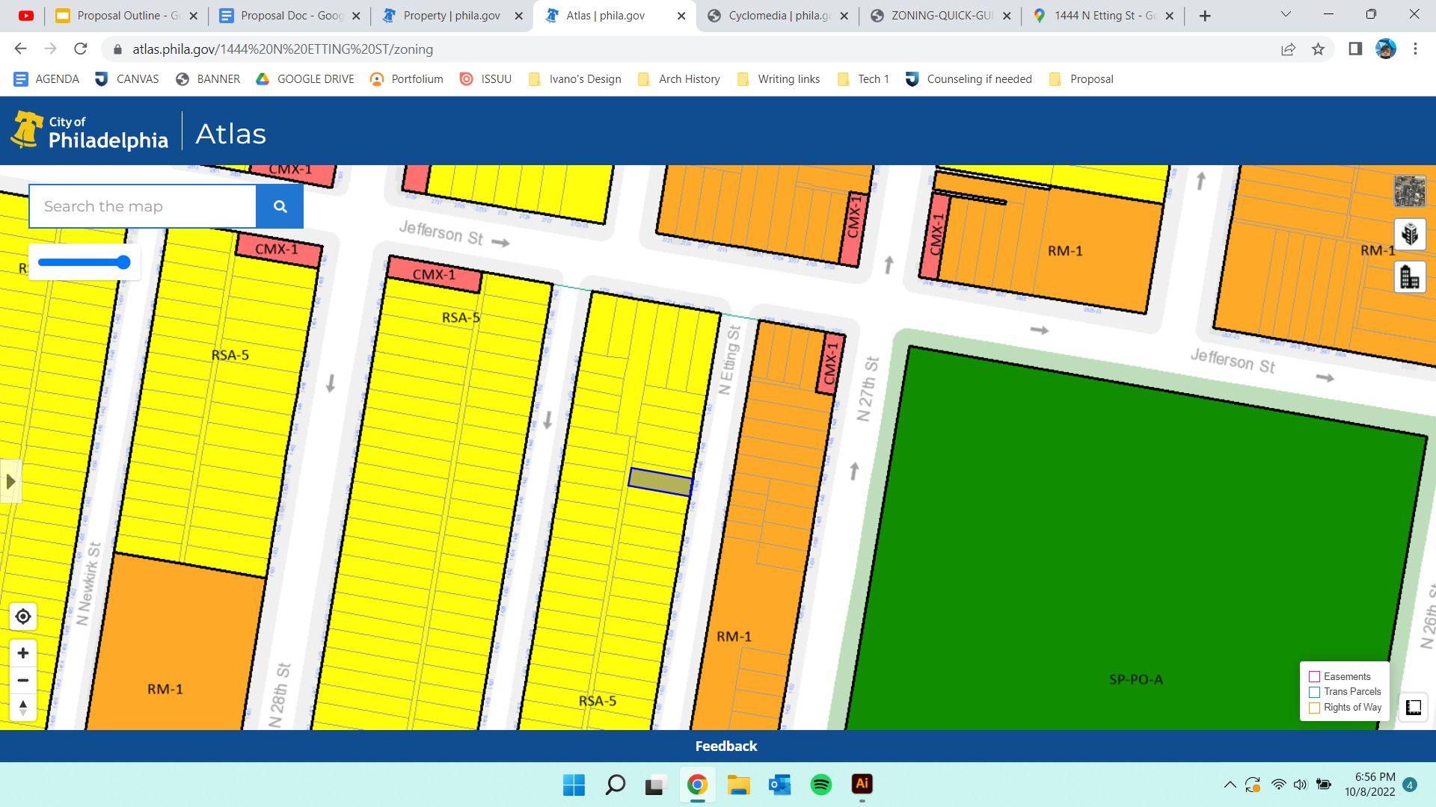Click the Search the map field
Image resolution: width=1436 pixels, height=807 pixels.
[142, 206]
